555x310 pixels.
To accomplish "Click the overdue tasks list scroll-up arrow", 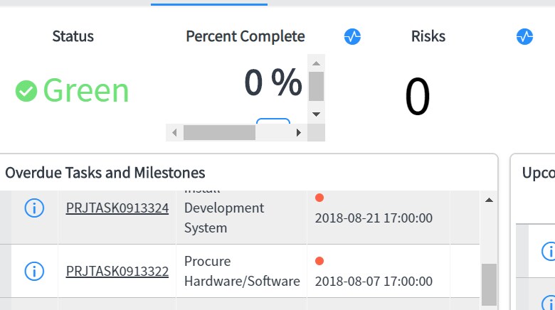I will point(489,201).
